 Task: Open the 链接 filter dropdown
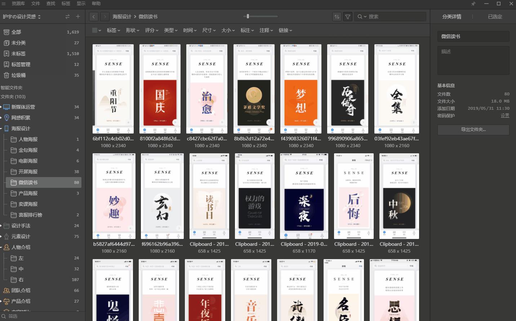(x=285, y=30)
